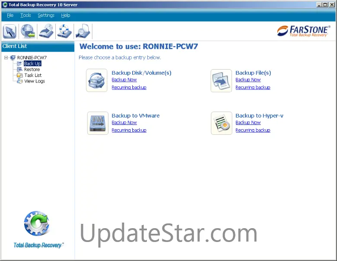Click the Client List panel header
Image resolution: width=337 pixels, height=261 pixels.
[x=38, y=46]
